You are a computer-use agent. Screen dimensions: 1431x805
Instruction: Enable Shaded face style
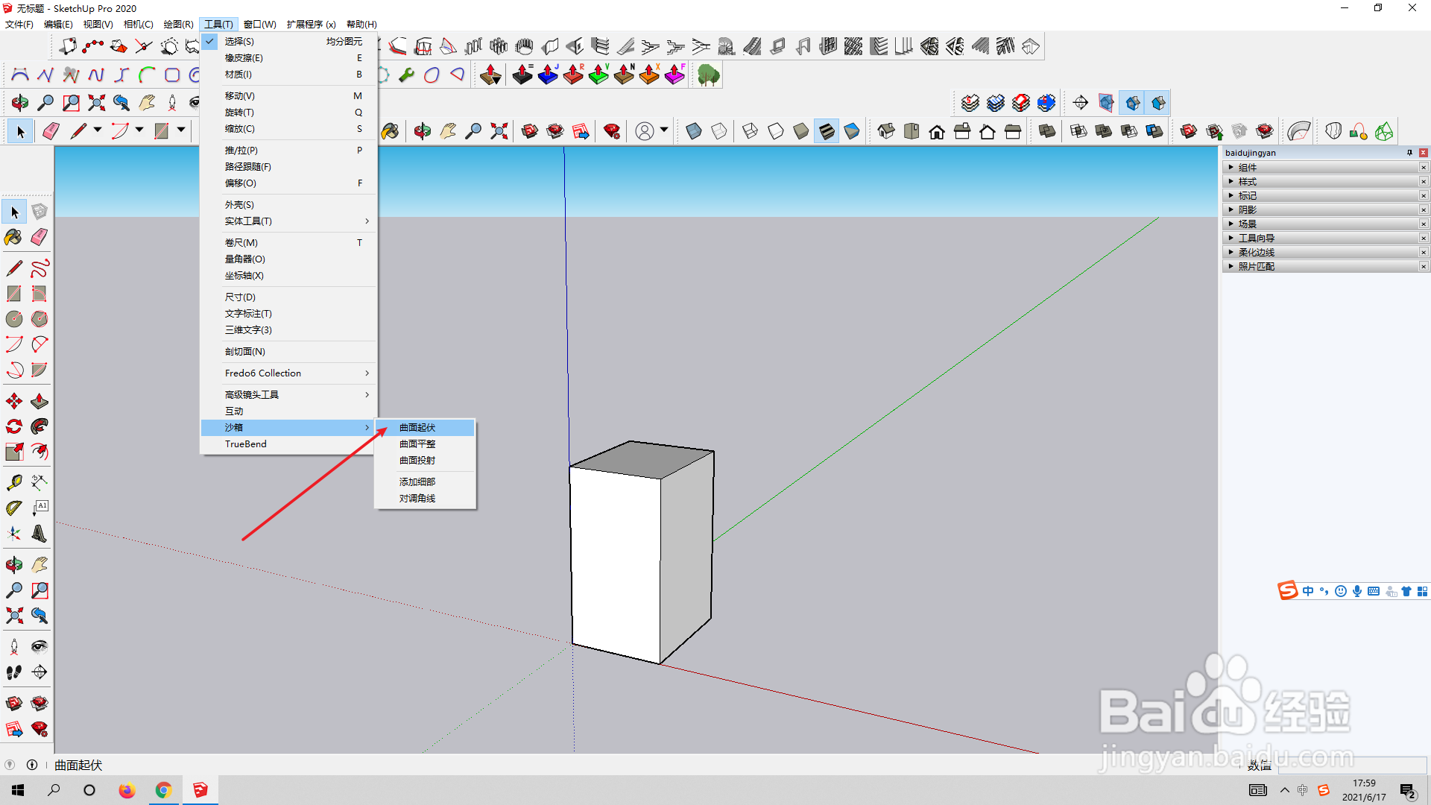click(801, 132)
